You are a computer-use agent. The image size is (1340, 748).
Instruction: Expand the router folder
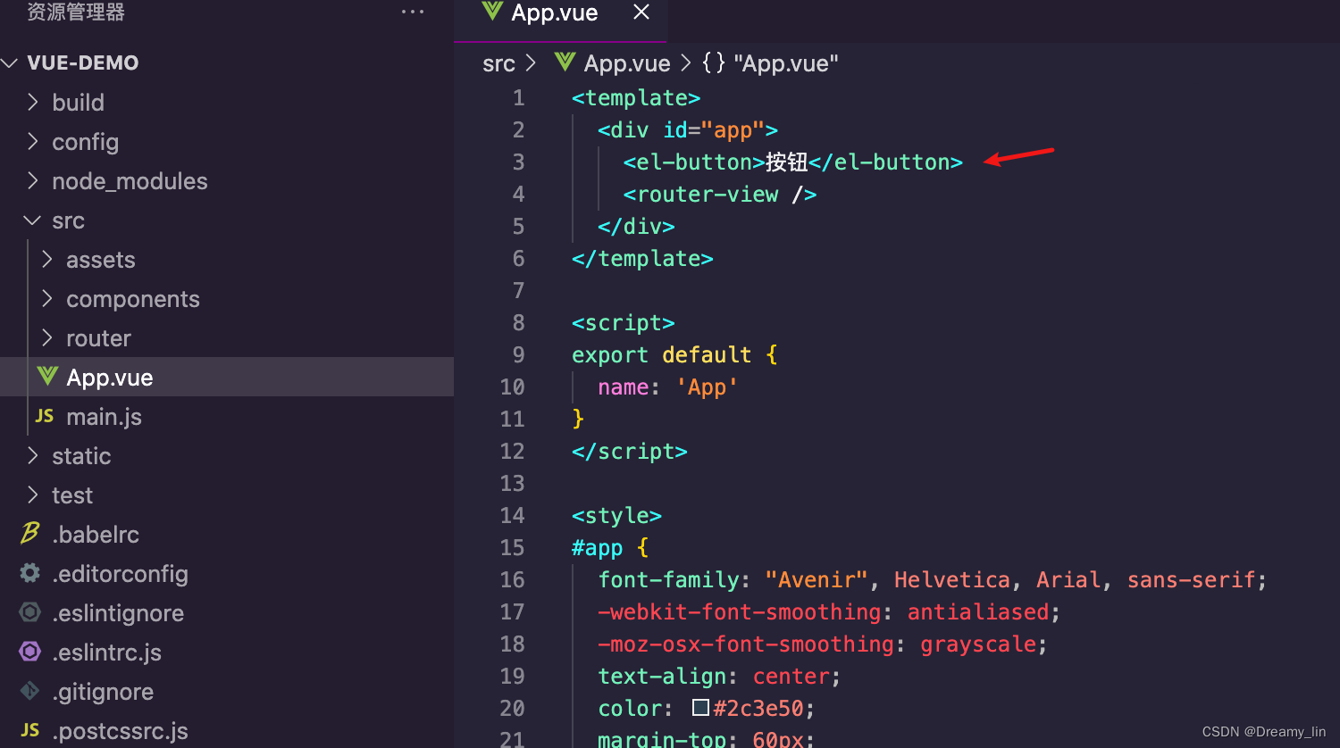(x=47, y=337)
